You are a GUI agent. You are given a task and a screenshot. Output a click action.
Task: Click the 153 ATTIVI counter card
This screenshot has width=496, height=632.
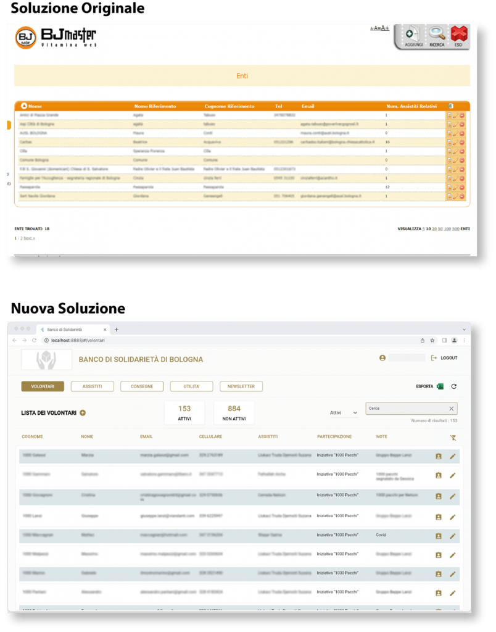(x=184, y=413)
